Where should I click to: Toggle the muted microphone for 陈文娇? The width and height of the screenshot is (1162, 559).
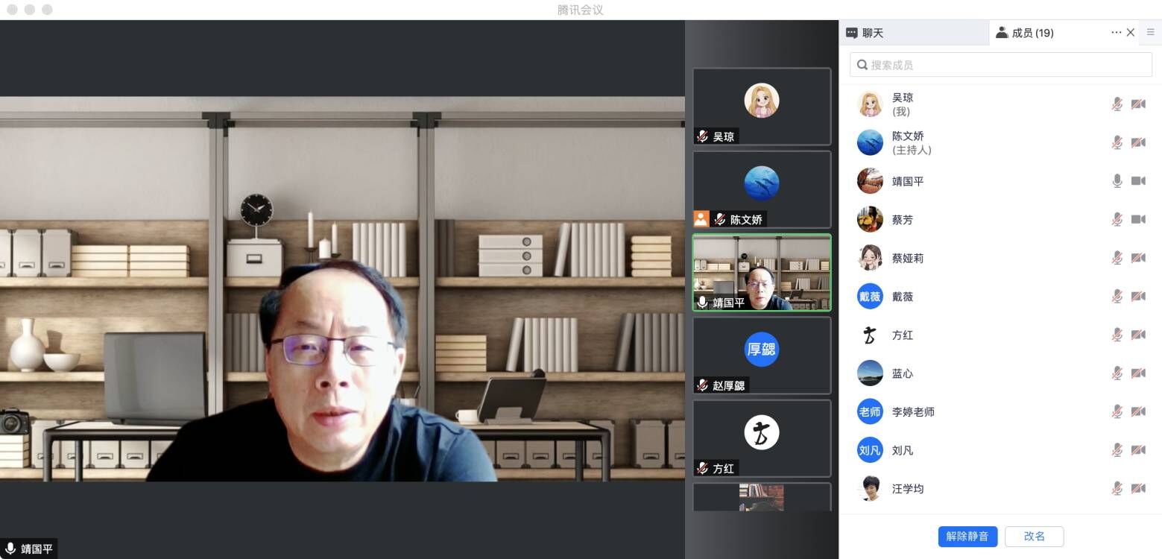(1117, 142)
